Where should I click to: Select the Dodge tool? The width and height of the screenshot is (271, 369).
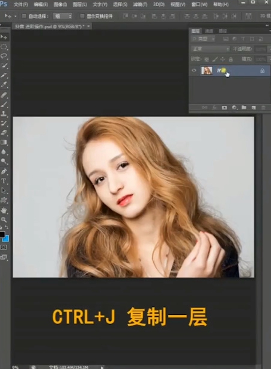(x=4, y=161)
